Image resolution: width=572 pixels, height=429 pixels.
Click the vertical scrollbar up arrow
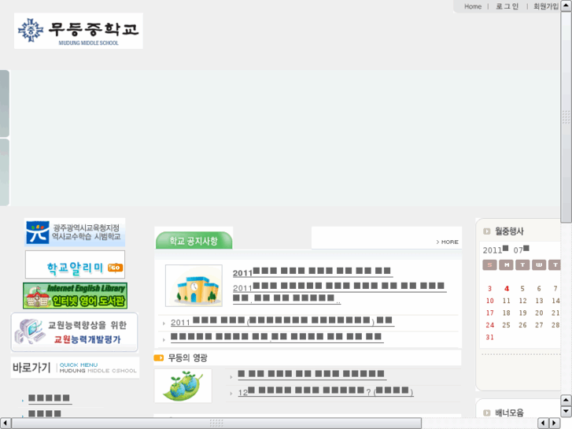pyautogui.click(x=566, y=6)
